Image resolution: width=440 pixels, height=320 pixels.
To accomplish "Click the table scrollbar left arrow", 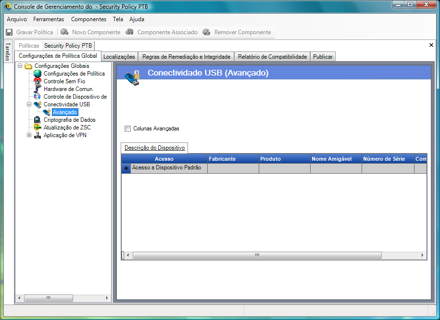I will pyautogui.click(x=128, y=255).
